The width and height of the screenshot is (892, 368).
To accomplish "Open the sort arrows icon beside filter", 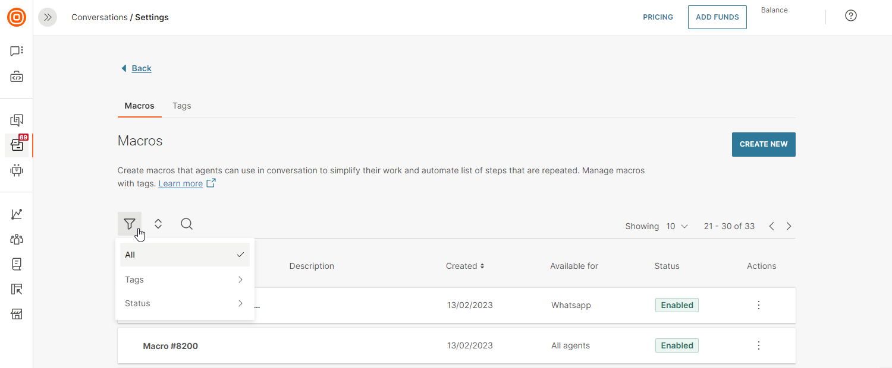I will tap(158, 224).
